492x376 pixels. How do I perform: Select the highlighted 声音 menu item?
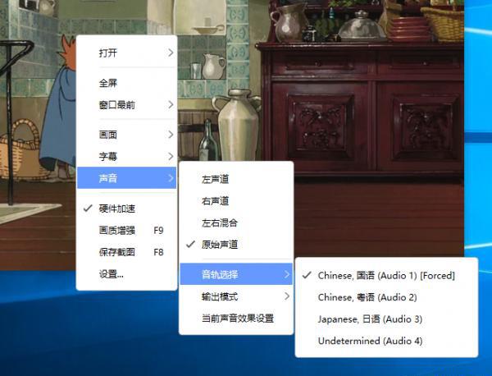[127, 178]
